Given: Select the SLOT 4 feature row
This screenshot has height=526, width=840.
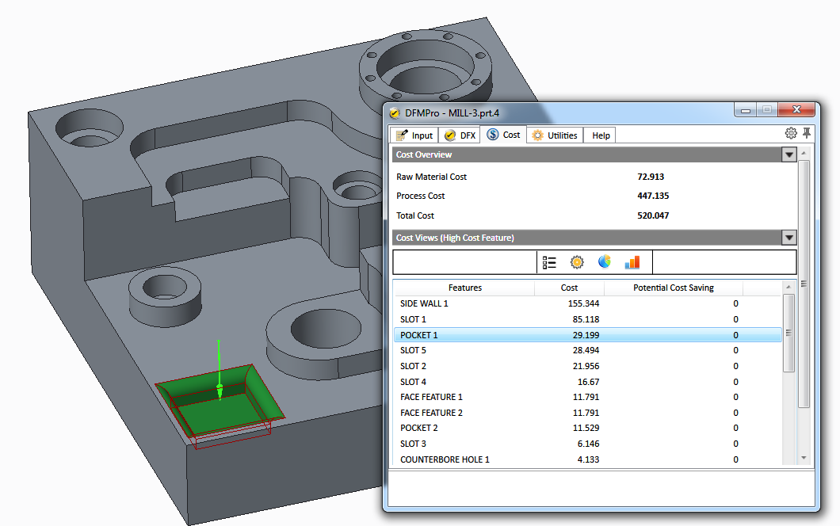Looking at the screenshot, I should [588, 382].
